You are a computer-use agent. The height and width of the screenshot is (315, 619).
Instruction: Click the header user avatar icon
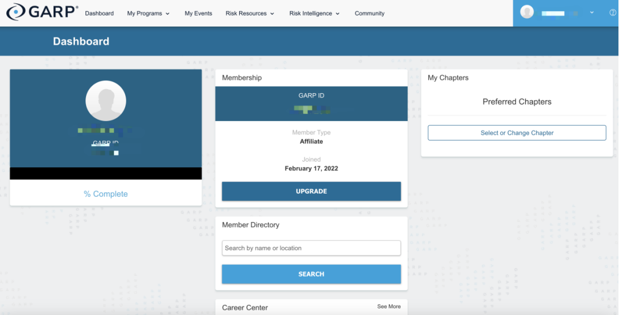527,12
